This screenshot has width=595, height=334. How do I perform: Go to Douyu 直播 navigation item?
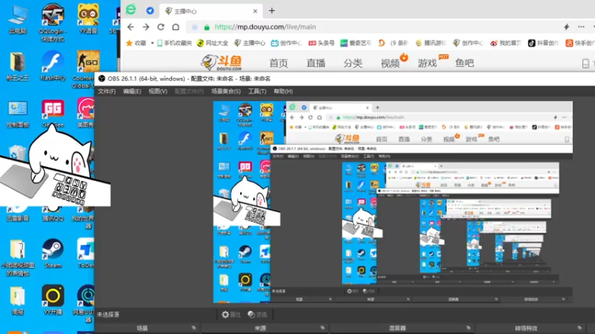[x=315, y=63]
